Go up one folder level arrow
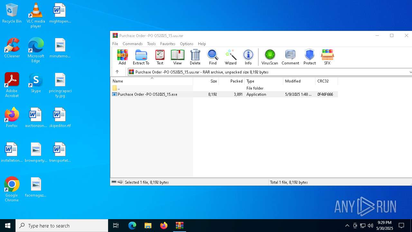The height and width of the screenshot is (232, 412). 117,72
